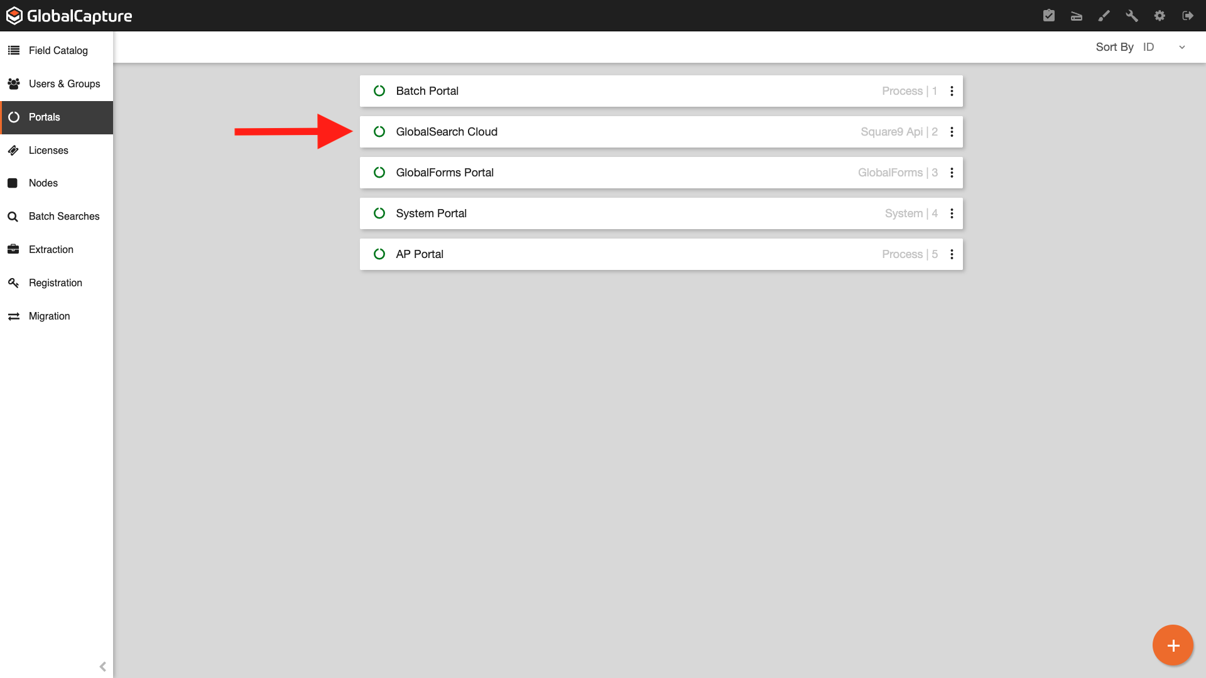Screen dimensions: 1206x678
Task: Open the Batch Portal three-dot menu
Action: click(952, 91)
